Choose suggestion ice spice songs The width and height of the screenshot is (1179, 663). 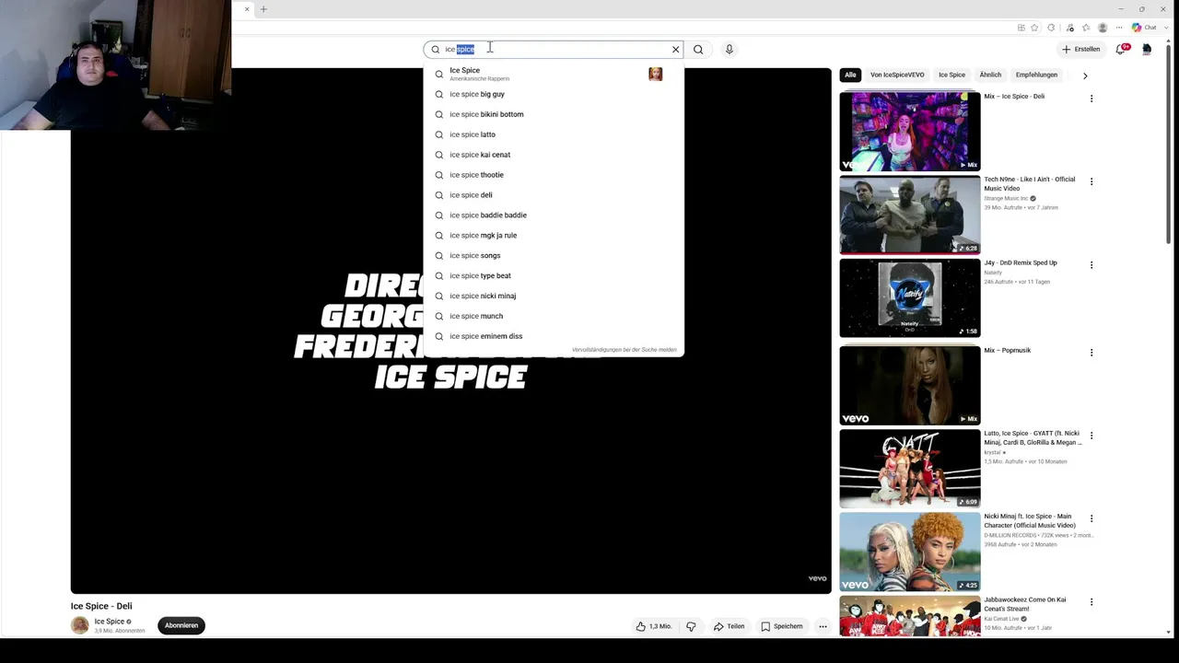pos(554,256)
